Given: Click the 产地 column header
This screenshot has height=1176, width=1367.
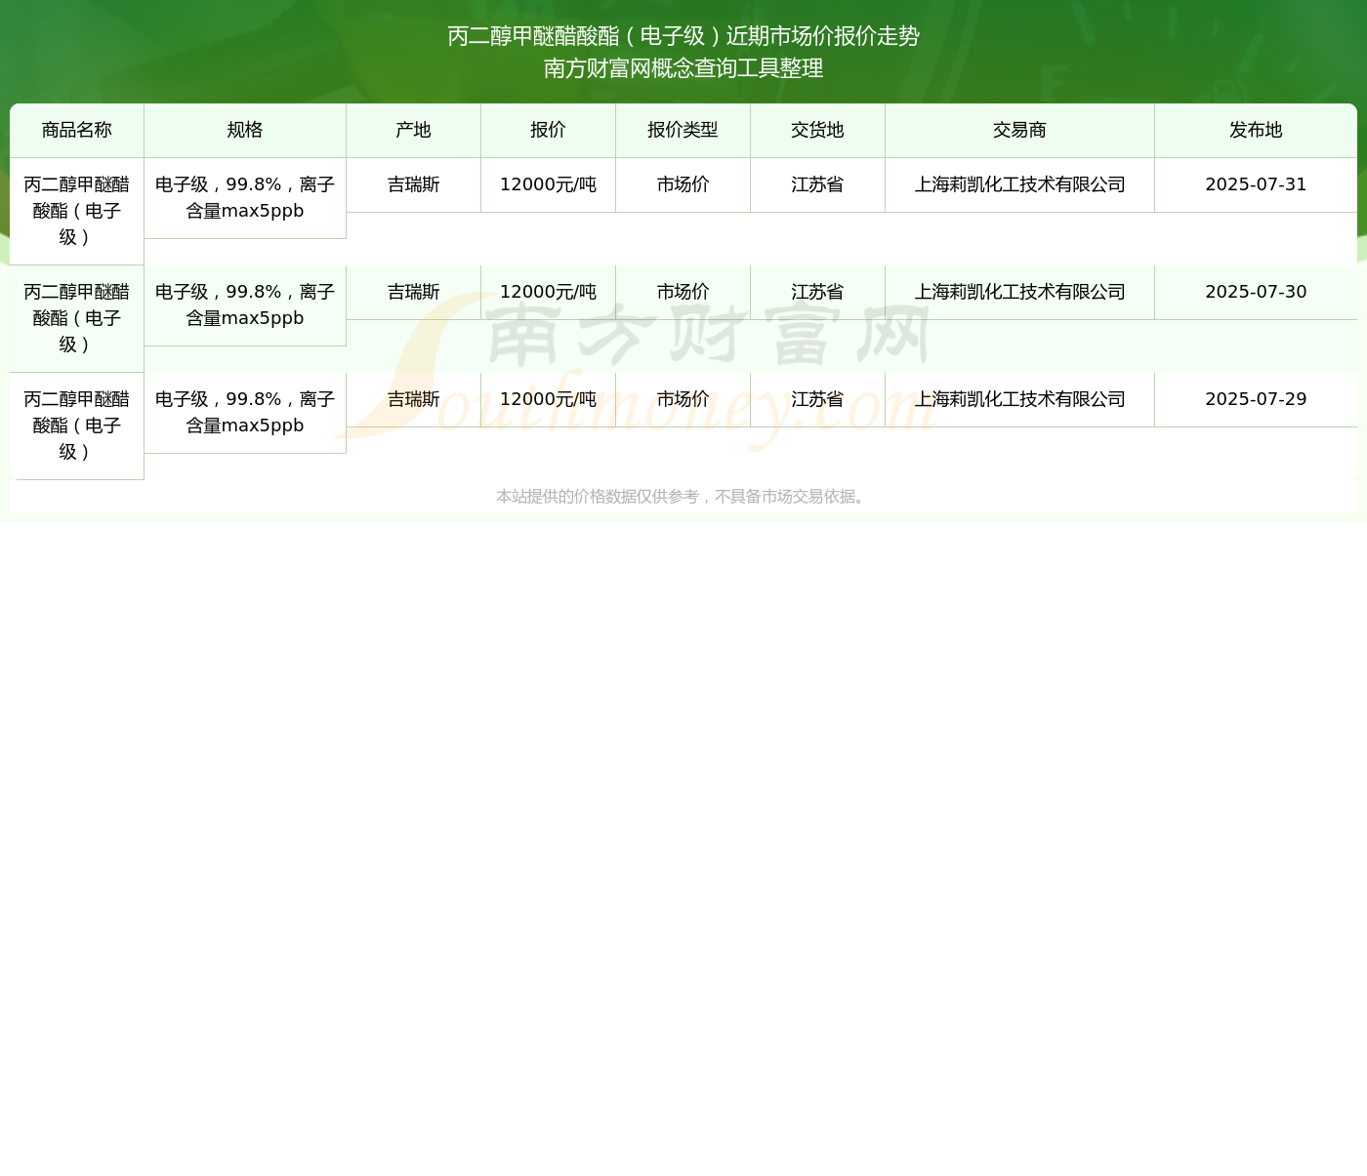Looking at the screenshot, I should (414, 130).
